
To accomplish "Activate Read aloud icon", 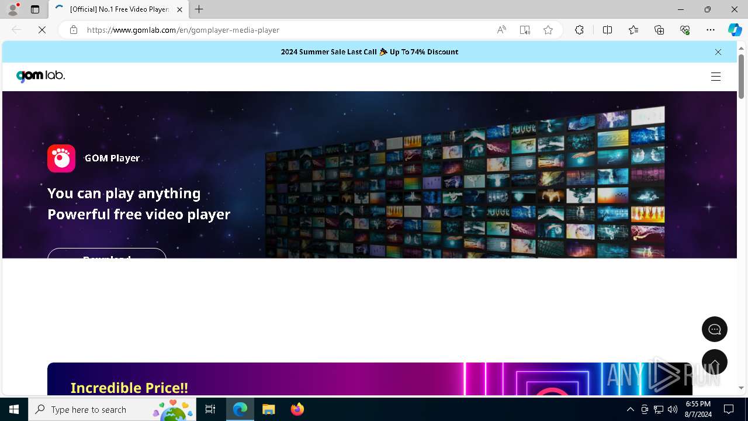I will 501,30.
